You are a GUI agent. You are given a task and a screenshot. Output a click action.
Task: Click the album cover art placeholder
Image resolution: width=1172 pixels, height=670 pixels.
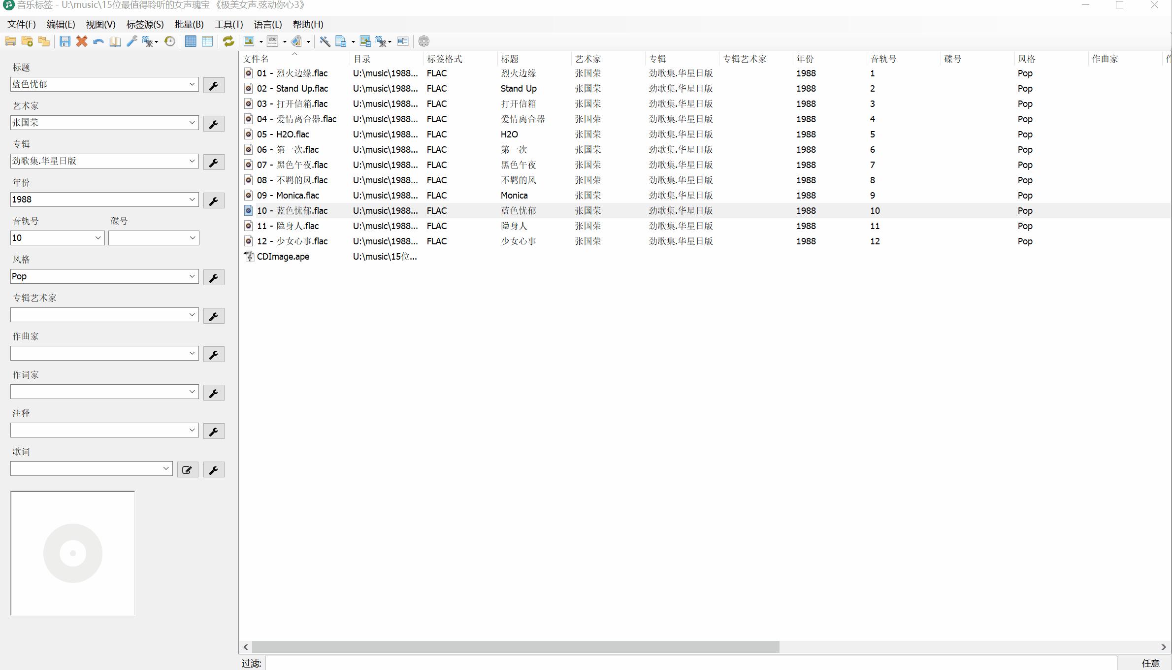point(73,553)
